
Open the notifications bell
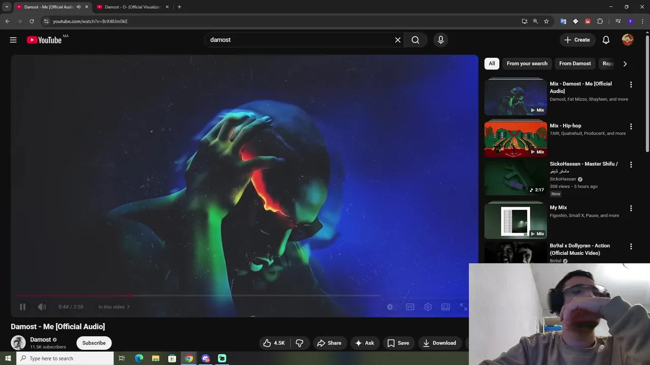coord(606,40)
